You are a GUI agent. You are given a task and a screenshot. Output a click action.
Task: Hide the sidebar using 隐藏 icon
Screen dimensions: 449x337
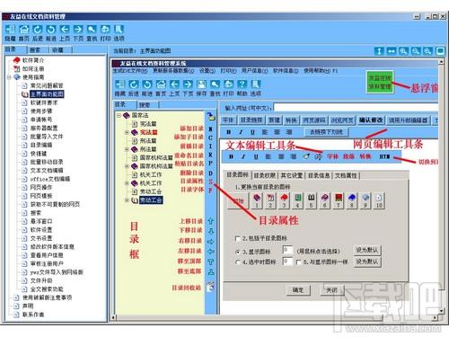(x=11, y=29)
